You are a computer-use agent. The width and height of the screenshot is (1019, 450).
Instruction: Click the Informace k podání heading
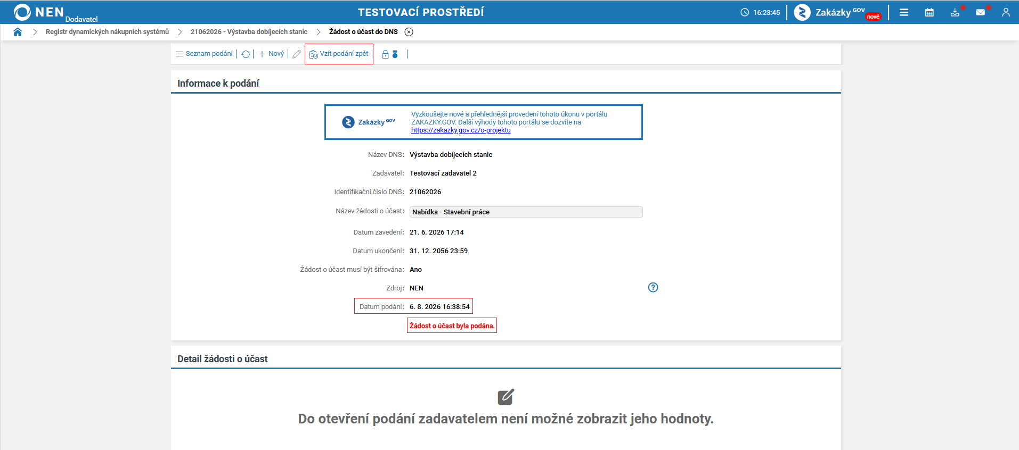coord(218,84)
